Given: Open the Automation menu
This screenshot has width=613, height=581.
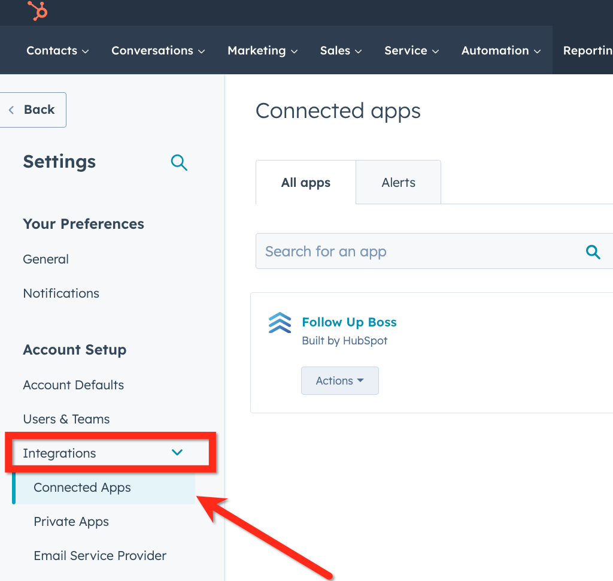Looking at the screenshot, I should tap(501, 50).
